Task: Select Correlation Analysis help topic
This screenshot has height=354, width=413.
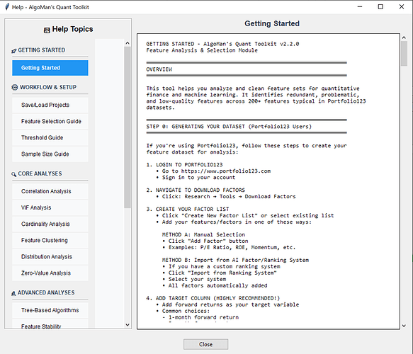Action: click(x=50, y=191)
